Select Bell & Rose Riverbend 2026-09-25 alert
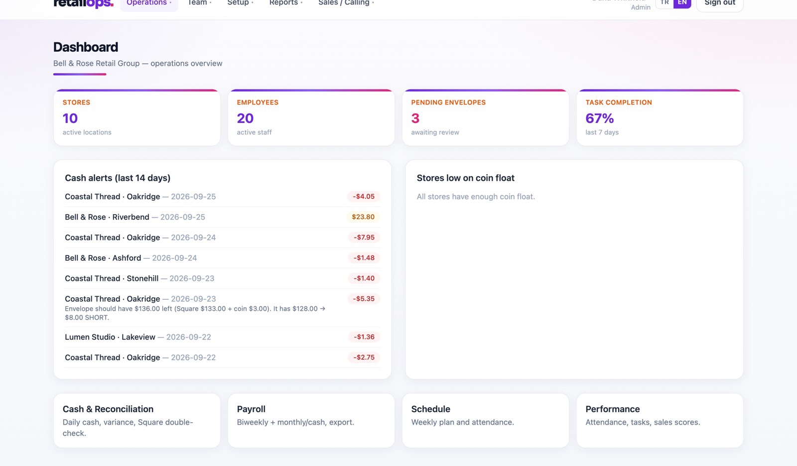 coord(222,217)
